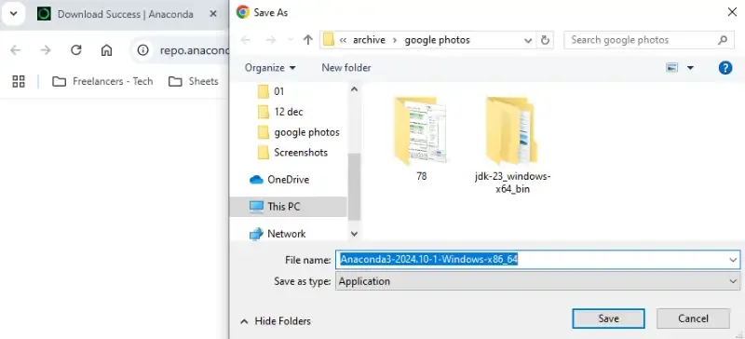This screenshot has height=339, width=745.
Task: Open 12 dec folder in navigation pane
Action: click(x=289, y=112)
